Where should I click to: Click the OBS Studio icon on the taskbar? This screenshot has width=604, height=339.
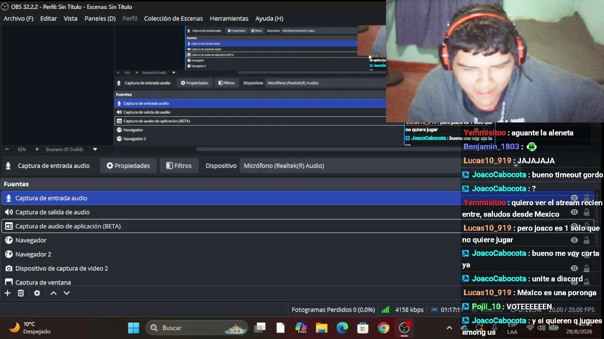[404, 328]
